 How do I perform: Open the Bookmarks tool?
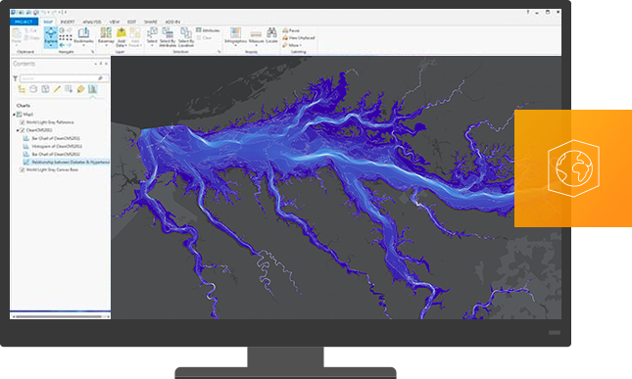click(x=83, y=36)
